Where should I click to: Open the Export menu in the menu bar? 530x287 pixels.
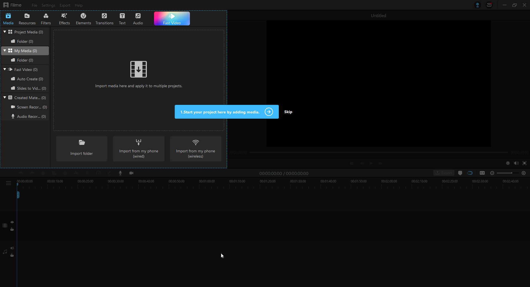[65, 5]
